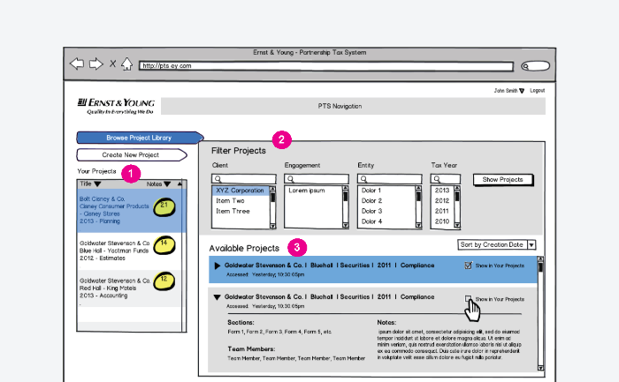Viewport: 619px width, 382px height.
Task: Open the PTS Navigation bar
Action: coord(354,107)
